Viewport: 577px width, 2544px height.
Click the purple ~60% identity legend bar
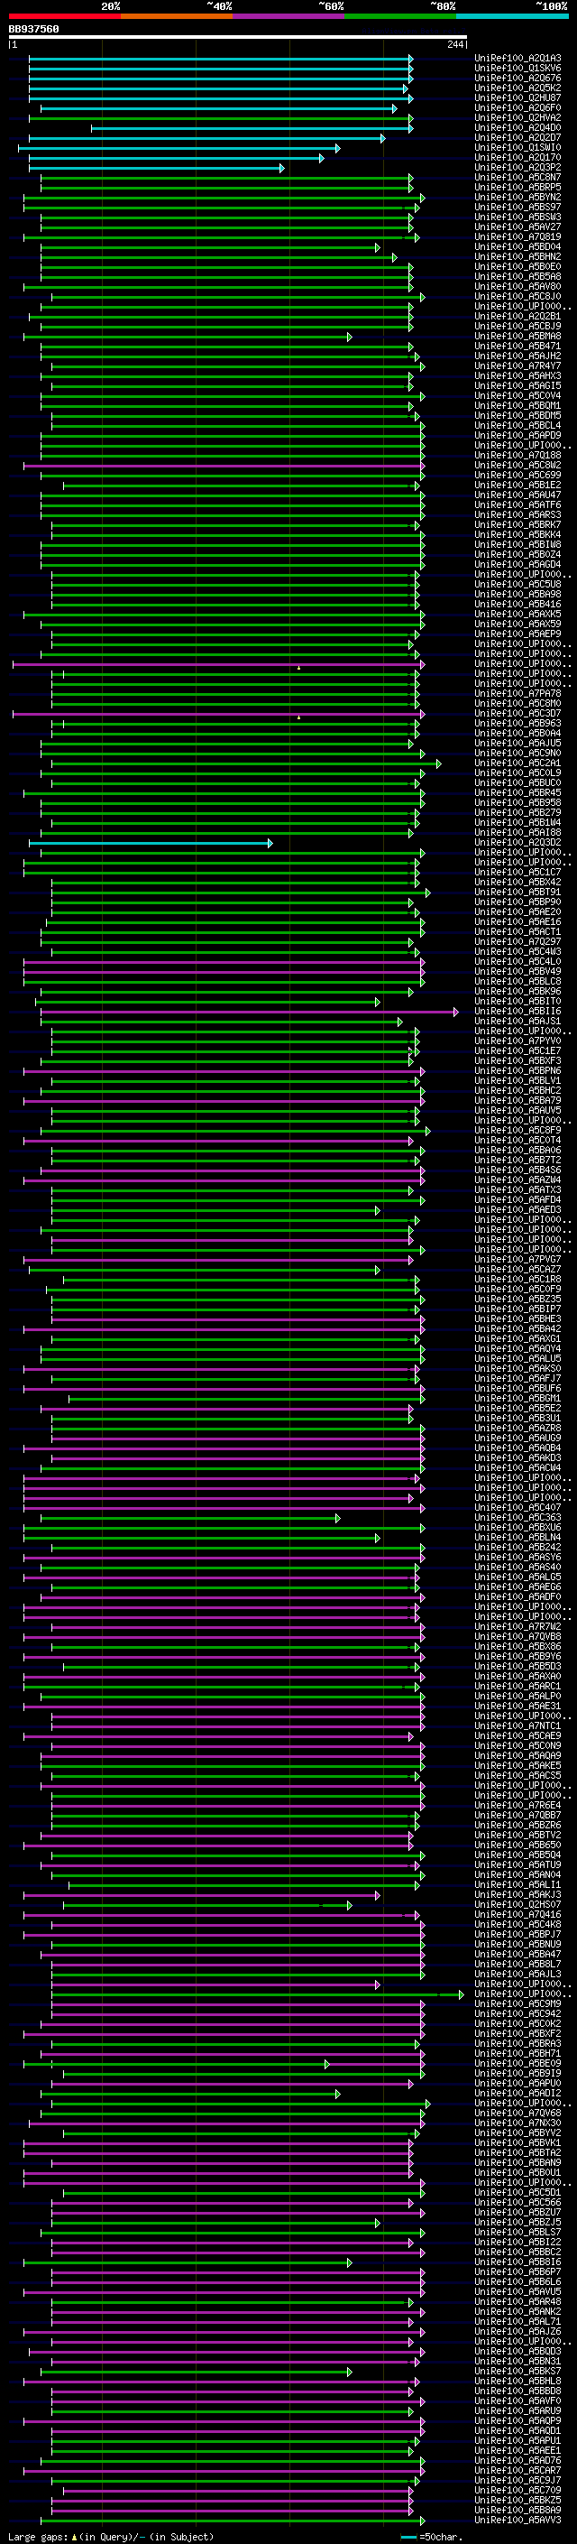289,16
